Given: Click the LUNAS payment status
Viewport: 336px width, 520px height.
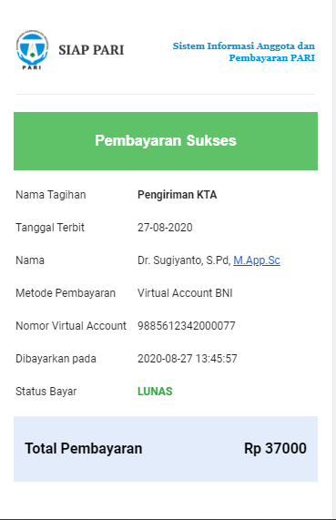Looking at the screenshot, I should [x=155, y=392].
